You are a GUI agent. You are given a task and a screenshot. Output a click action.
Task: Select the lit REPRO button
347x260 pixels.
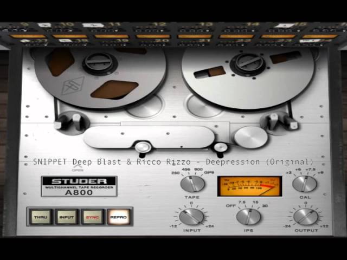[x=119, y=217]
